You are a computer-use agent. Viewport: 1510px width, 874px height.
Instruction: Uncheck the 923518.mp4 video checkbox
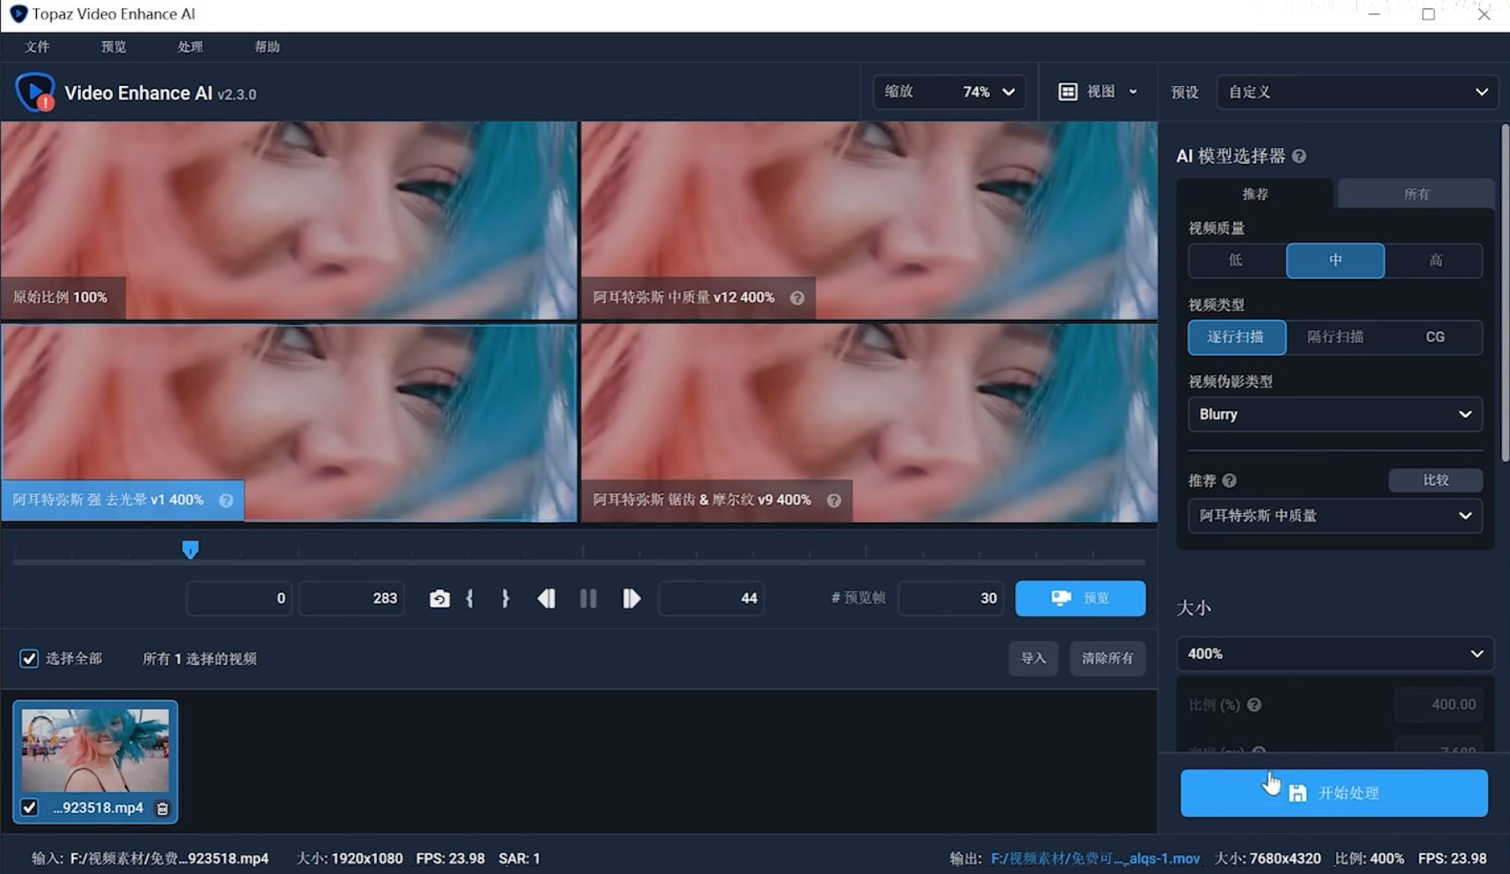click(29, 808)
